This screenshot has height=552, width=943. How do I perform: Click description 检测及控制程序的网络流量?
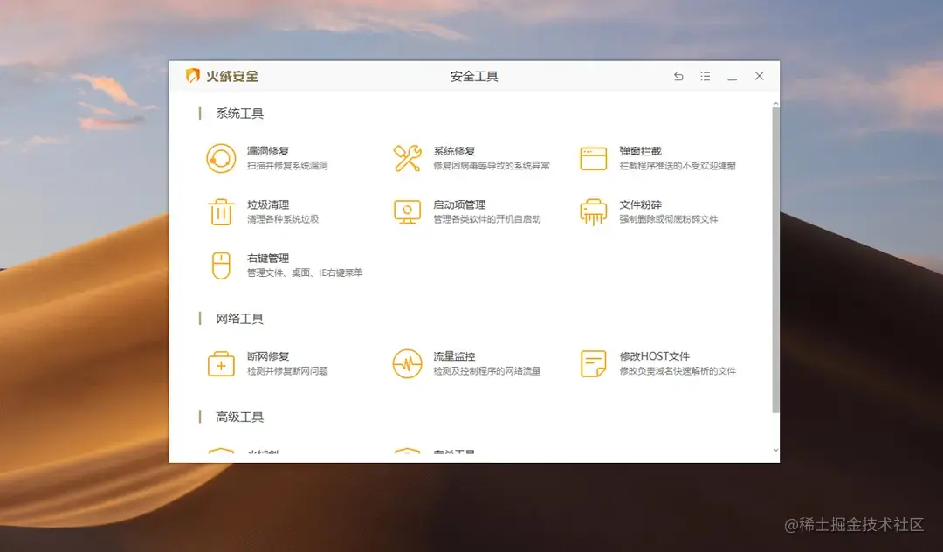(487, 371)
